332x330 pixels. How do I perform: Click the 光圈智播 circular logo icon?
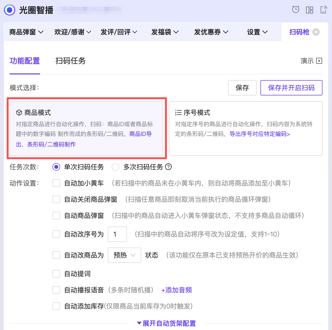[x=9, y=10]
